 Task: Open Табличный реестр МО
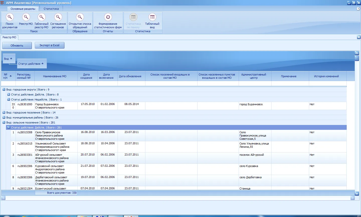coord(41,21)
